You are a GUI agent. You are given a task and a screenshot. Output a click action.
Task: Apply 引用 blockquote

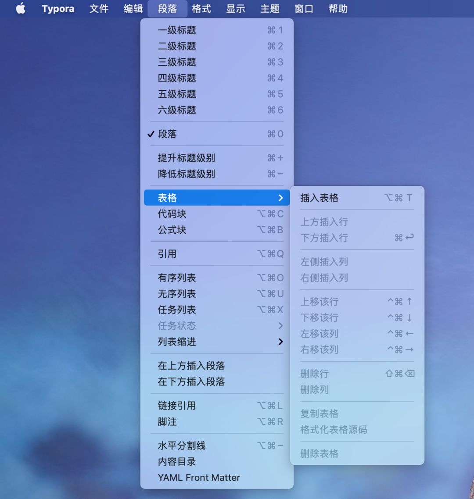[217, 253]
